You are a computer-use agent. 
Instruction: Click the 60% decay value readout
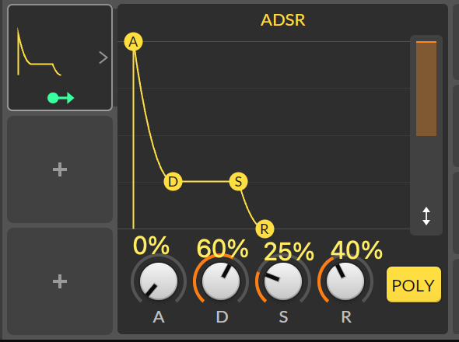click(x=222, y=249)
